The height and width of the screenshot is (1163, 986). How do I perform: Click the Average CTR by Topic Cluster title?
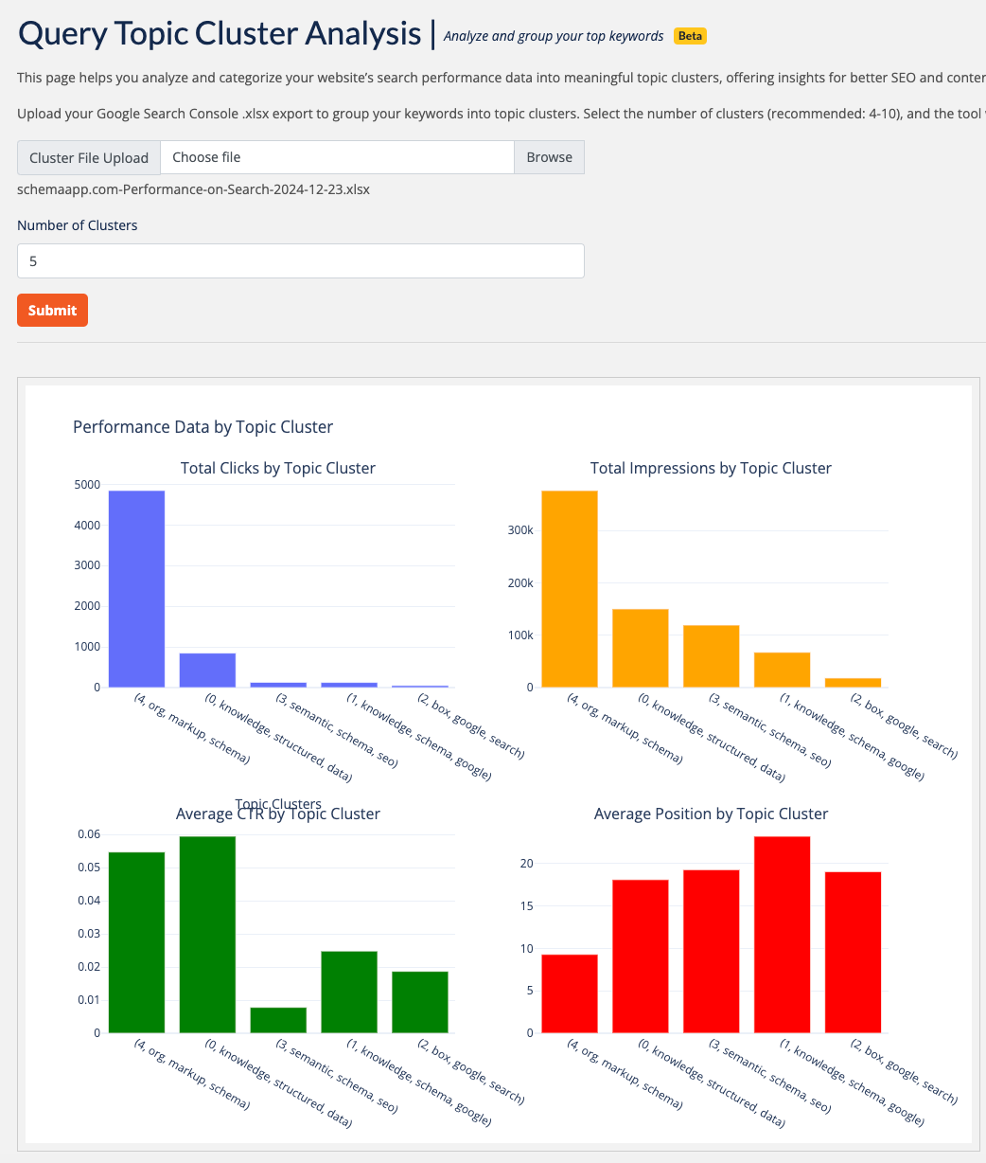click(278, 814)
